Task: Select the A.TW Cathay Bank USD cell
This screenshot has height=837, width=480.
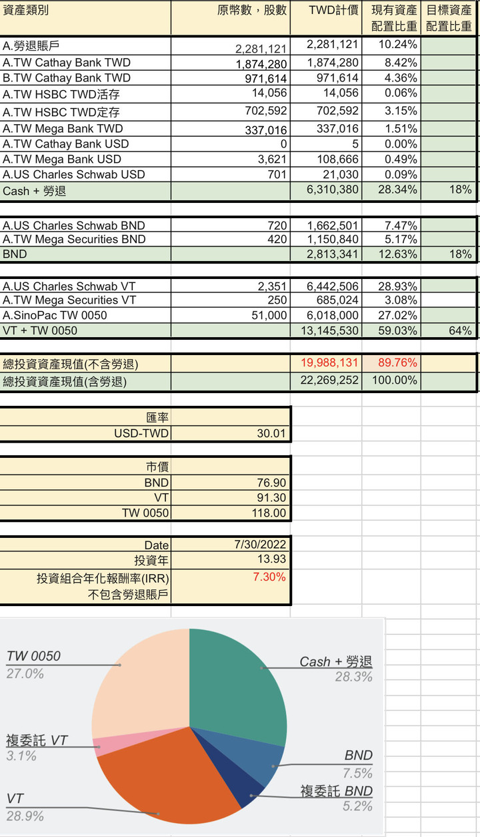Action: pyautogui.click(x=85, y=144)
